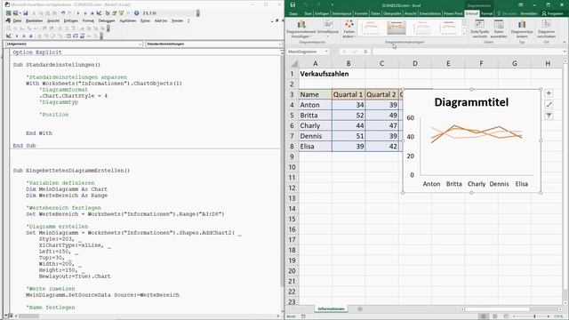Screen dimensions: 569x320
Task: Select Quartal 1 header cell
Action: pyautogui.click(x=348, y=95)
